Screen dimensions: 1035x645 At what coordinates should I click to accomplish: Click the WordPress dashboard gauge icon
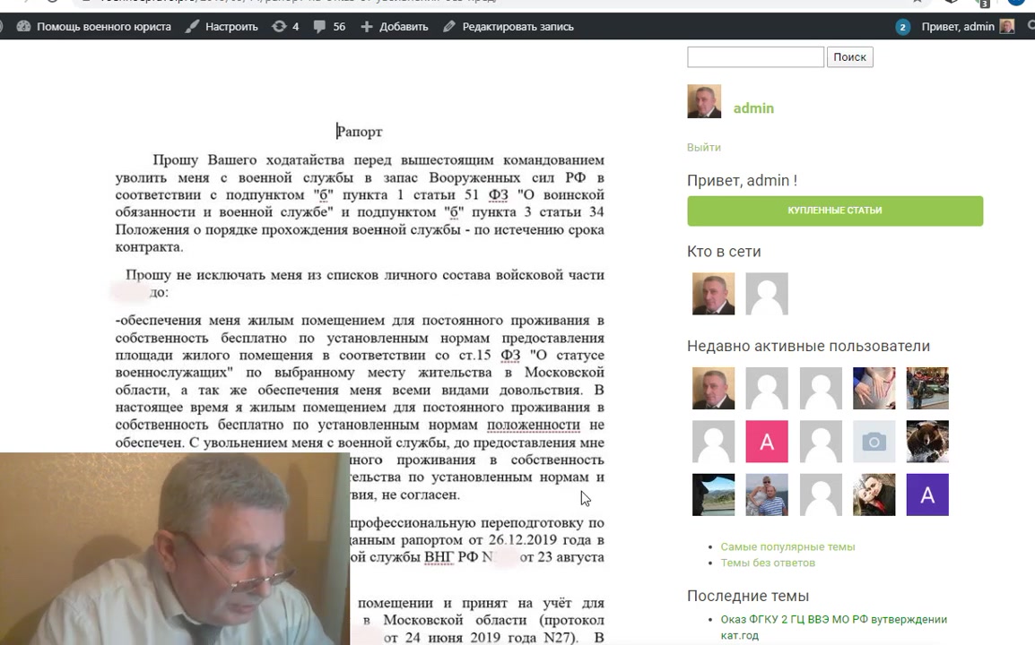(x=23, y=27)
